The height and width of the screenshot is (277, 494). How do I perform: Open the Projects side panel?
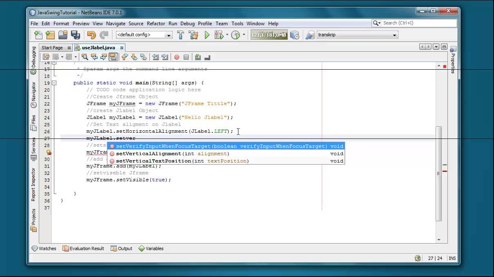pyautogui.click(x=33, y=220)
